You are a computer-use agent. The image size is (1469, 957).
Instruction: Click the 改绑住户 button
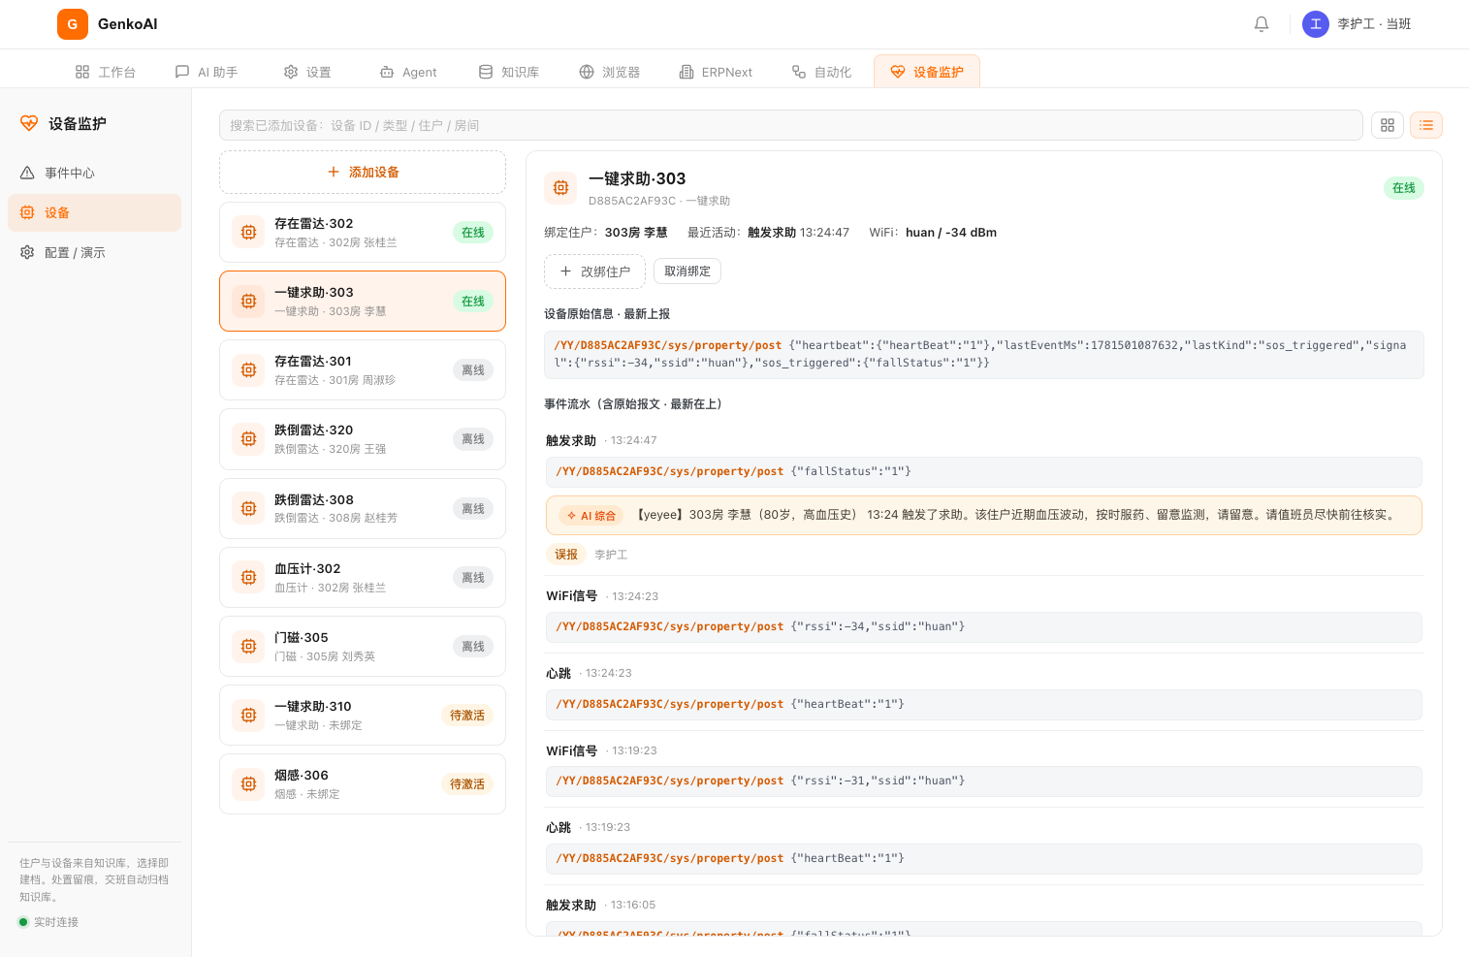pos(594,271)
